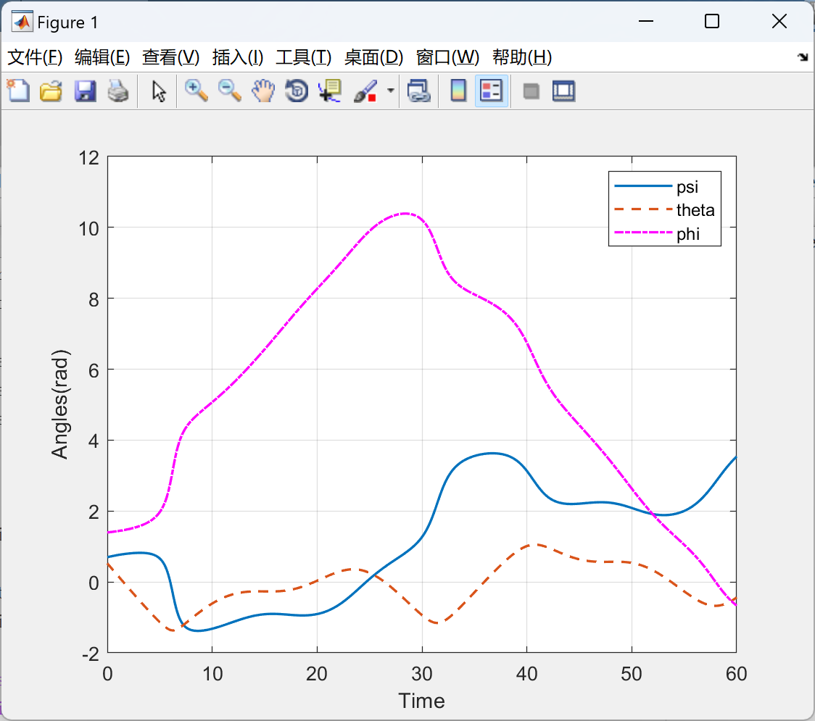
Task: Open the 窗口(W) menu
Action: 447,57
